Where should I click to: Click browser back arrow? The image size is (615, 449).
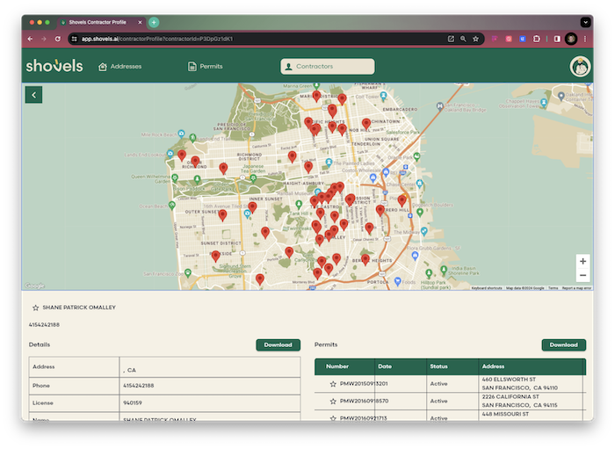point(30,39)
